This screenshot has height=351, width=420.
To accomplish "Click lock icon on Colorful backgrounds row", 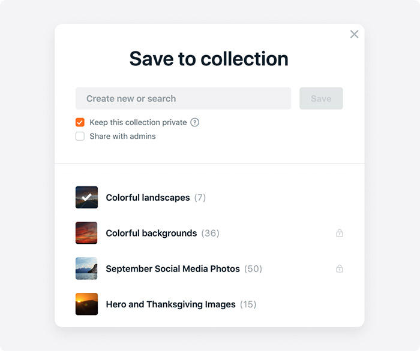I will (340, 233).
